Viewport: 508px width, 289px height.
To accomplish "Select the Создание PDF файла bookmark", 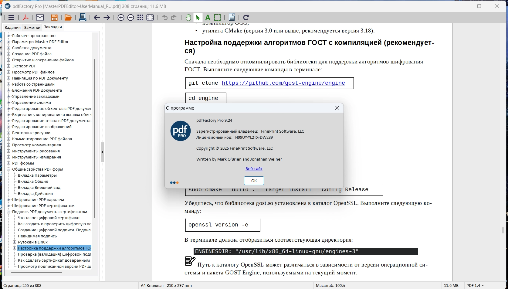I will pyautogui.click(x=32, y=54).
